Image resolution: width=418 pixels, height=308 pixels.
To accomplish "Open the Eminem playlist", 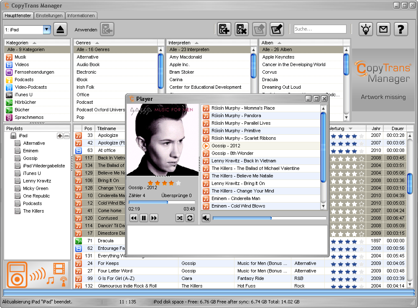I will pos(31,151).
